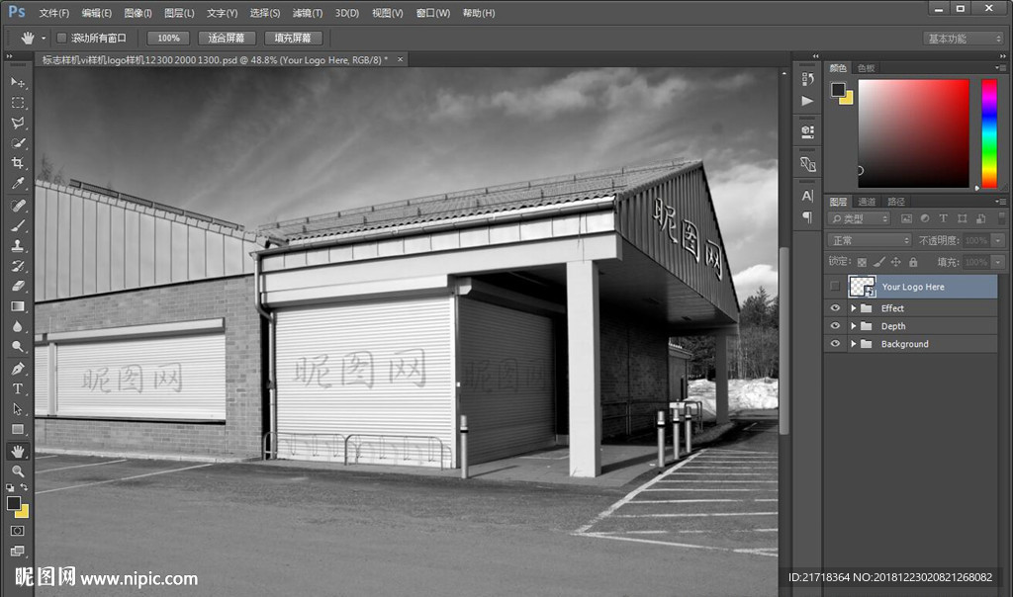
Task: Toggle Quick Mask mode
Action: (18, 531)
